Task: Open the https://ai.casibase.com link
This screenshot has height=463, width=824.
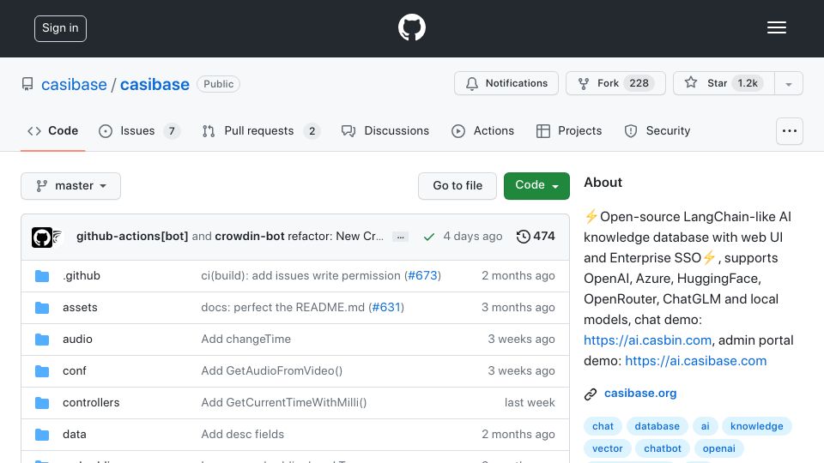Action: pos(696,361)
